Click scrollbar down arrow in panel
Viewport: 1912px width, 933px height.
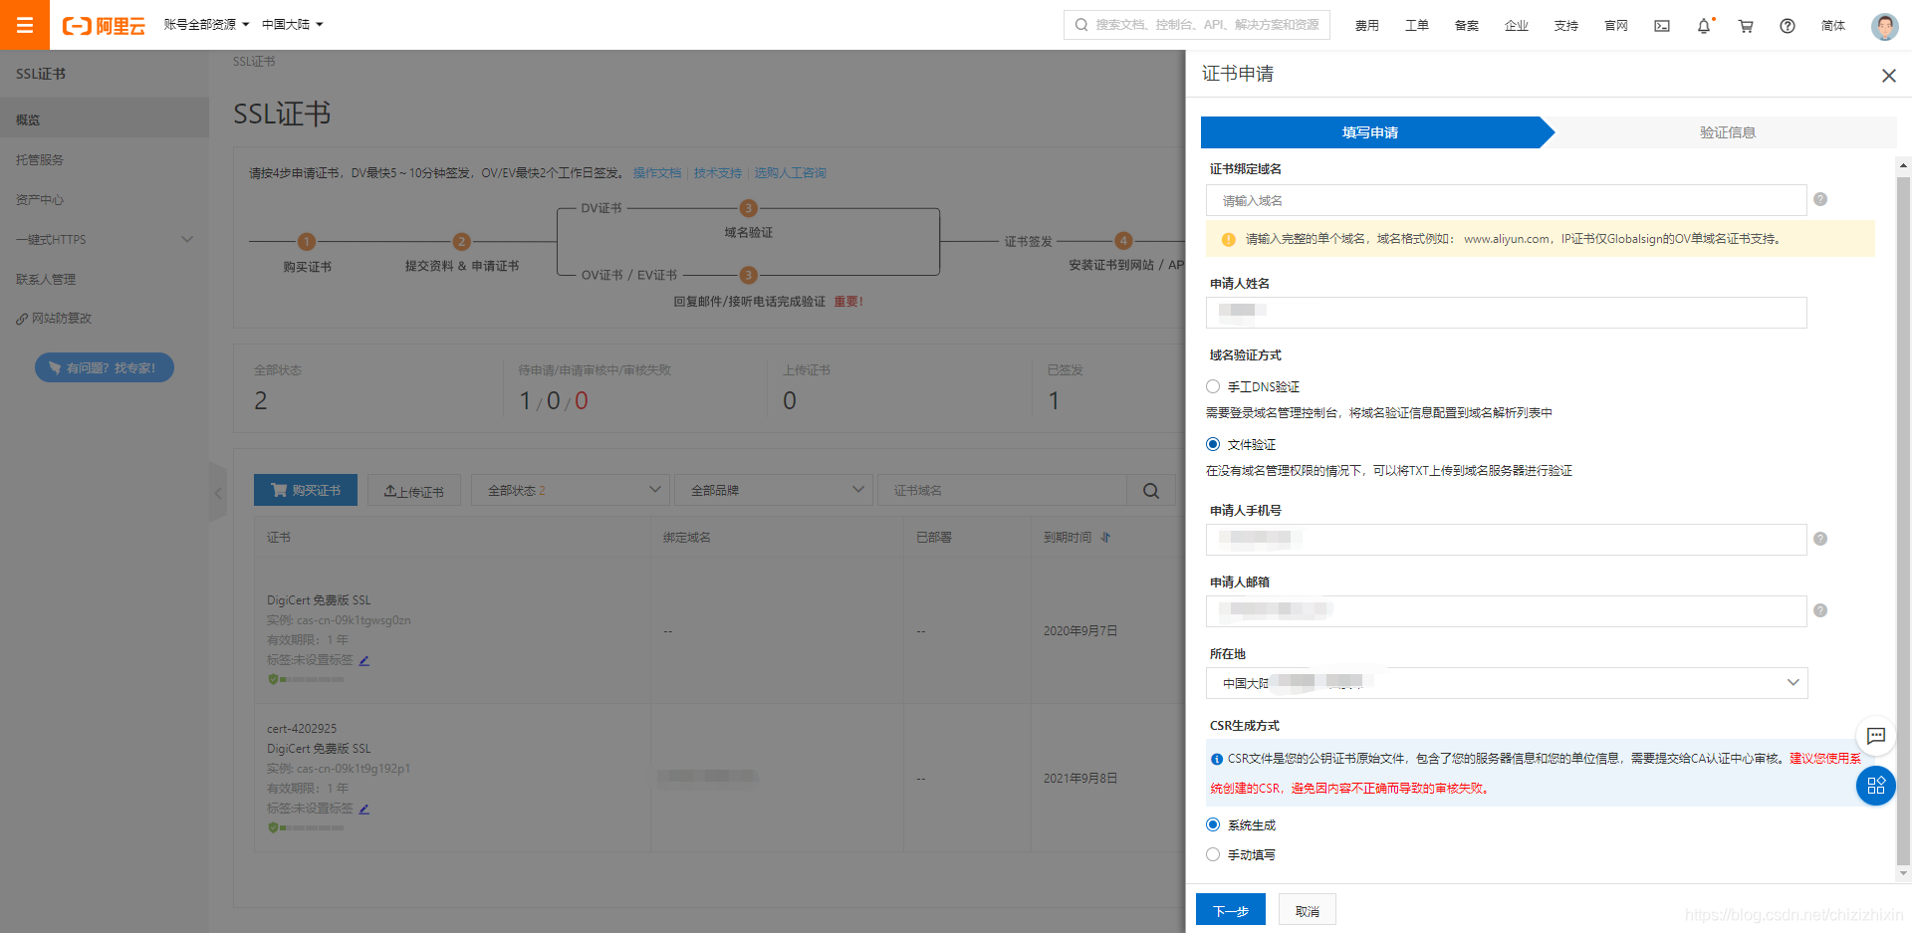[x=1903, y=873]
